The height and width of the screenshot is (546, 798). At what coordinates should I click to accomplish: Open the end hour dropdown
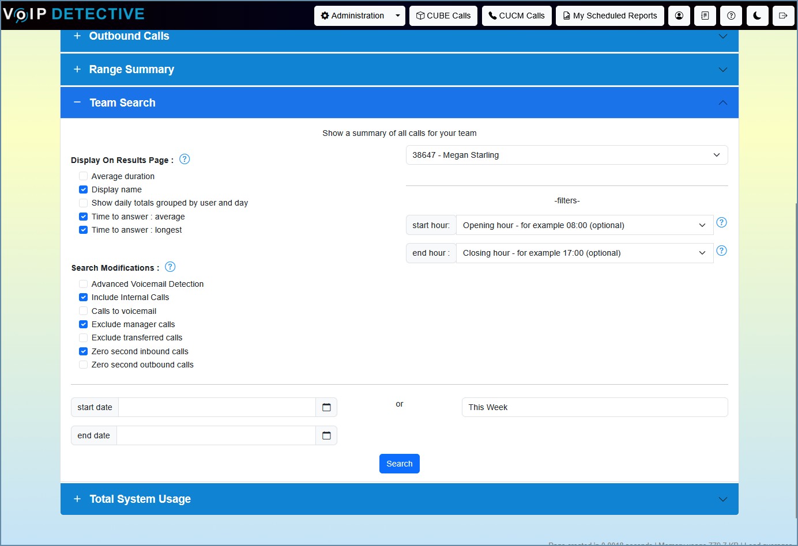(x=585, y=253)
